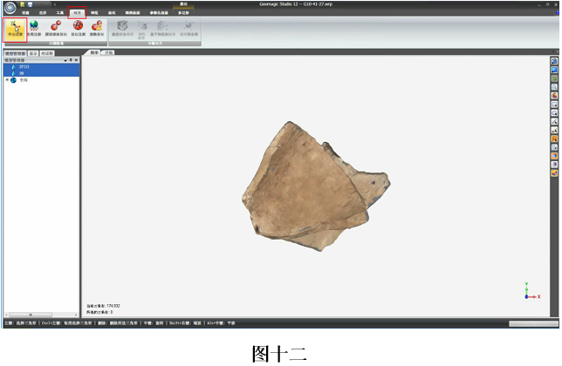This screenshot has height=366, width=562.
Task: Click the 'Geomagic Studio 12' window title text
Action: coord(296,4)
